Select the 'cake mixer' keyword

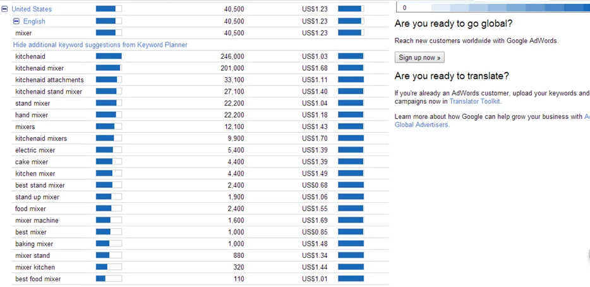[x=32, y=162]
